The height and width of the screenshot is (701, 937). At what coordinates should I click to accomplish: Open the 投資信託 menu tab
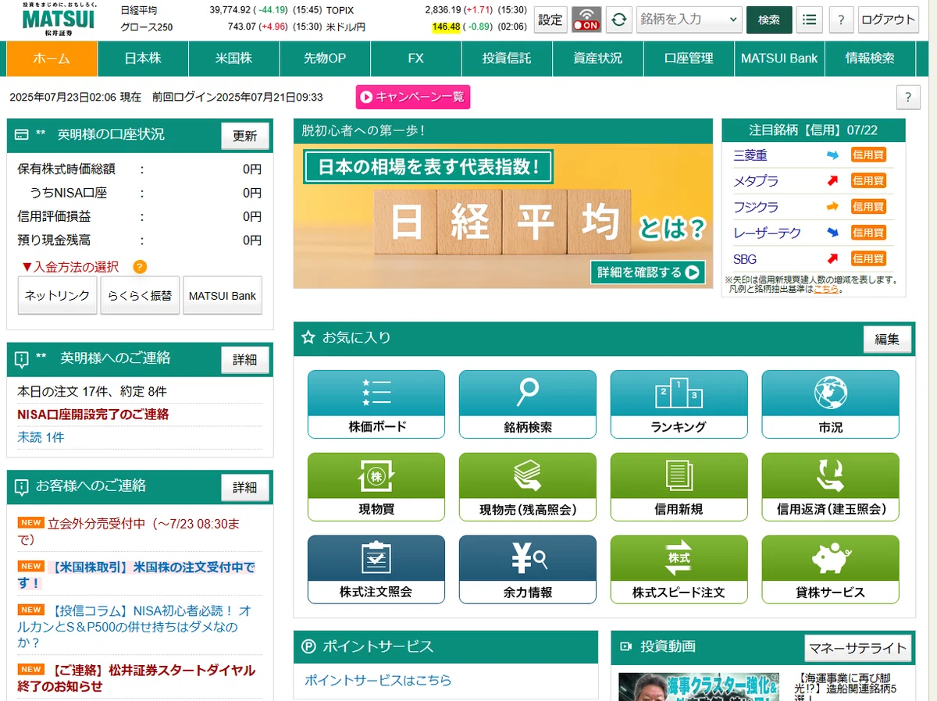click(507, 59)
